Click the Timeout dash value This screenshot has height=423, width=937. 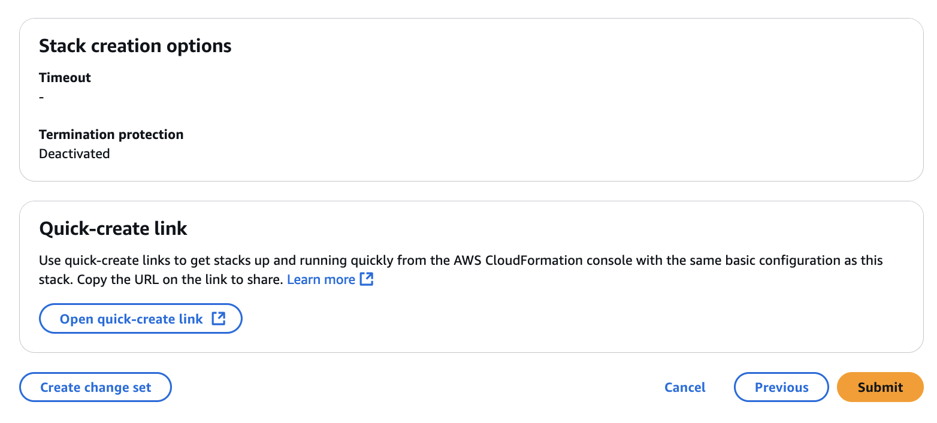(x=41, y=97)
